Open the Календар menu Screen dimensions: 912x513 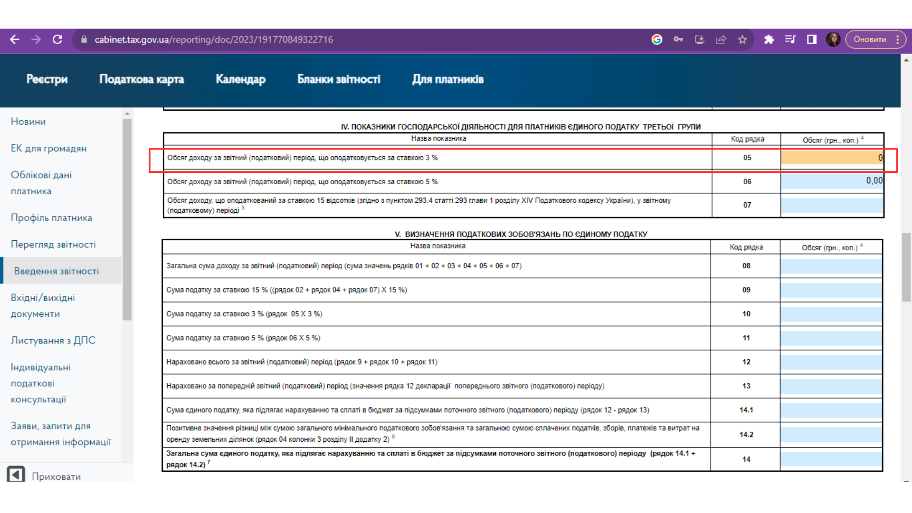pos(240,79)
